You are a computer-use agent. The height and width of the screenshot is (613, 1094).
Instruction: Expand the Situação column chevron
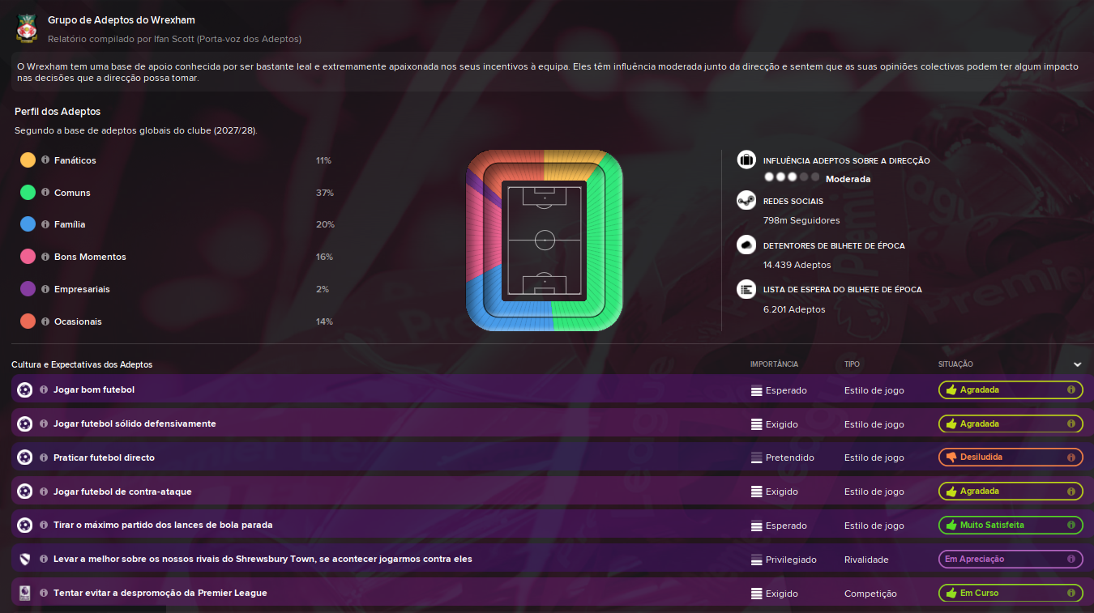click(1077, 364)
